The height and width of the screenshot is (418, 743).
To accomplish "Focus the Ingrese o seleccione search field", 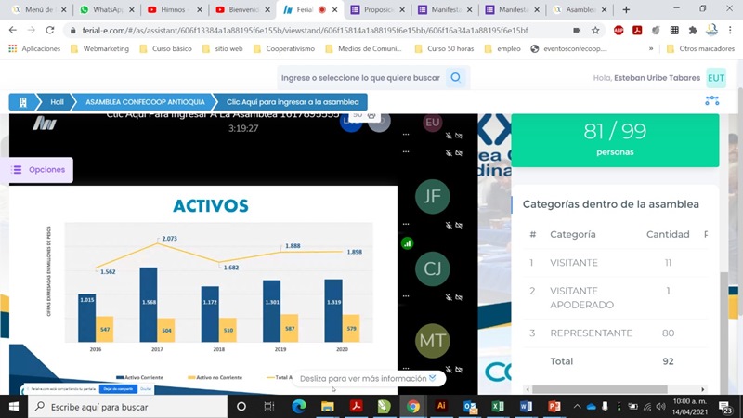I will click(361, 78).
